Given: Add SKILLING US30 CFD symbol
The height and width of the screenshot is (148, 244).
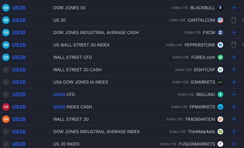Looking at the screenshot, I should 234,94.
